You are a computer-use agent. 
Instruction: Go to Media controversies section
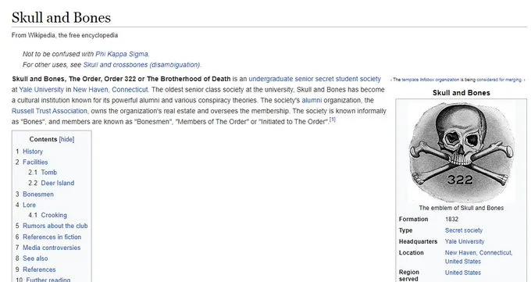pos(52,248)
